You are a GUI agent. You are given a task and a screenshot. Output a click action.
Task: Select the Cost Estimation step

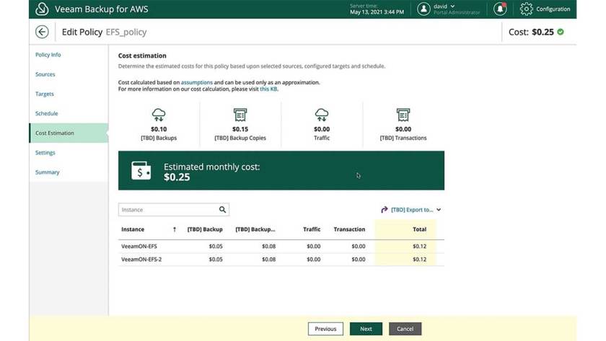click(x=69, y=133)
